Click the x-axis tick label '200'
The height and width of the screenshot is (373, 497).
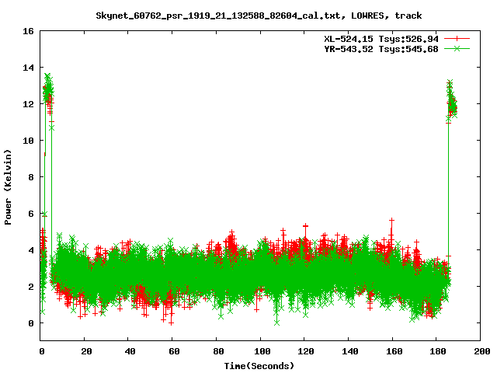(482, 351)
